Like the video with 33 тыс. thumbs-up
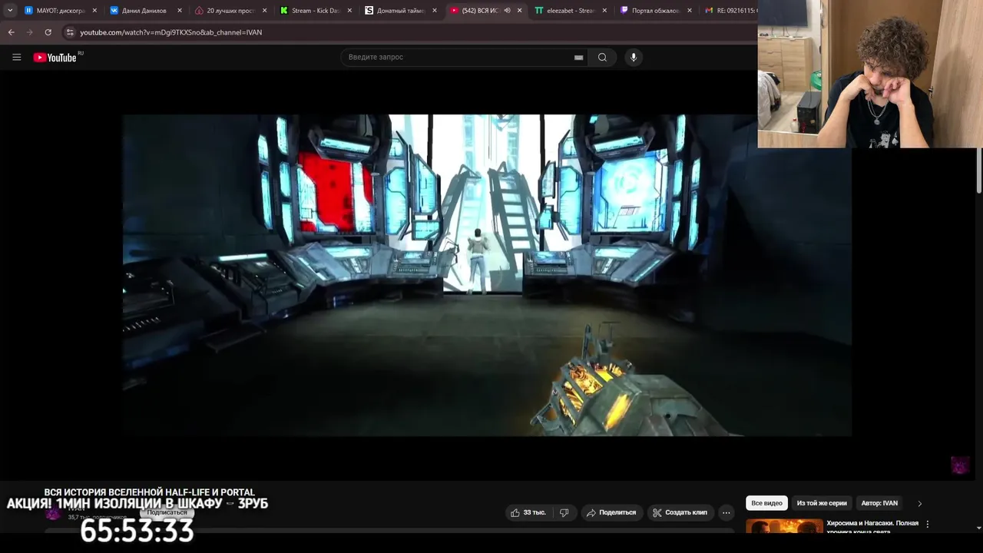 (x=528, y=512)
